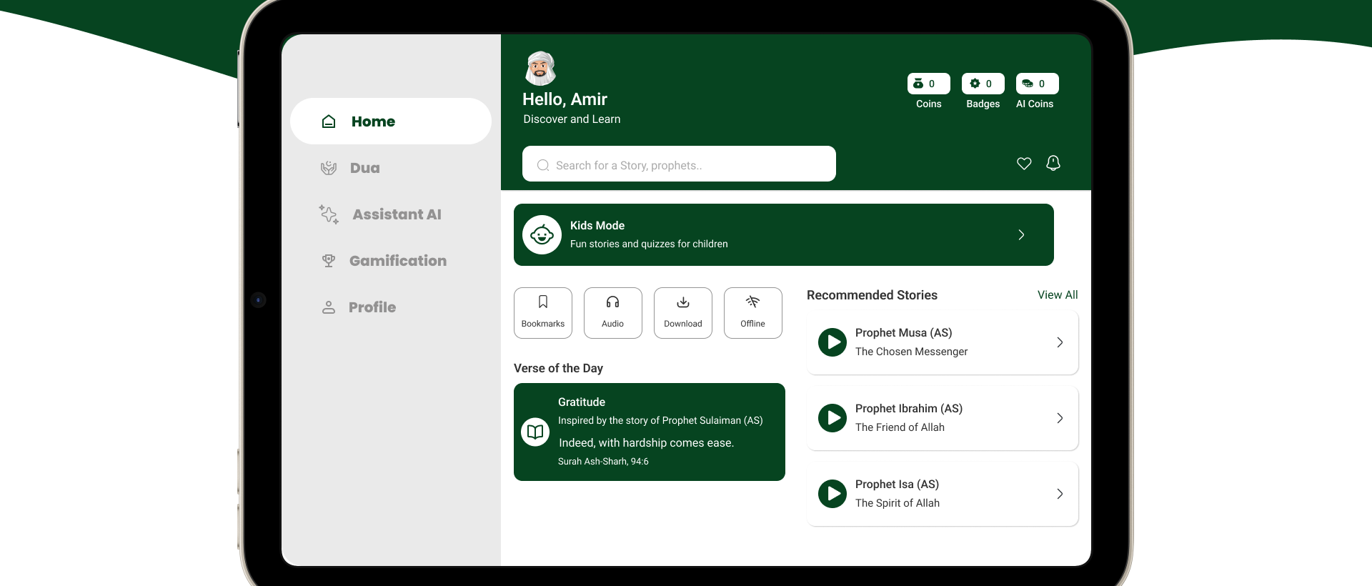Image resolution: width=1372 pixels, height=586 pixels.
Task: Click the Profile person icon
Action: (329, 307)
